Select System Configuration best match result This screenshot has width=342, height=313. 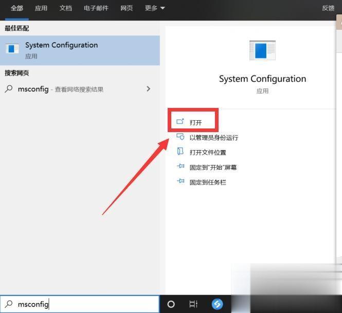[x=80, y=50]
